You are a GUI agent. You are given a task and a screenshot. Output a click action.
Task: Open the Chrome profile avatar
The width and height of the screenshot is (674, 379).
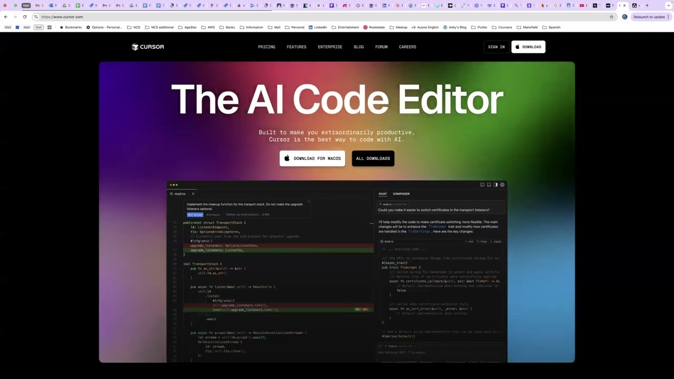[625, 17]
